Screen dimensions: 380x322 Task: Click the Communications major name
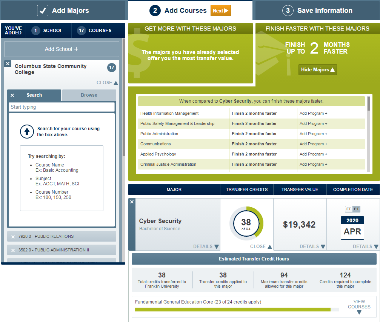click(155, 144)
